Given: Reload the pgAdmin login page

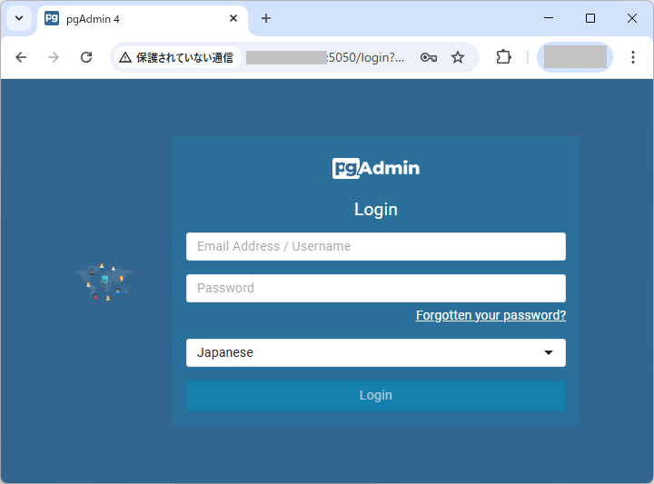Looking at the screenshot, I should pyautogui.click(x=86, y=57).
